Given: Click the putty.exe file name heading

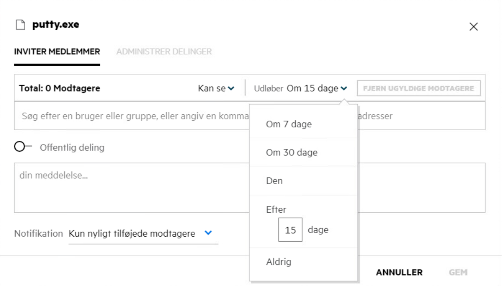Looking at the screenshot, I should (56, 25).
